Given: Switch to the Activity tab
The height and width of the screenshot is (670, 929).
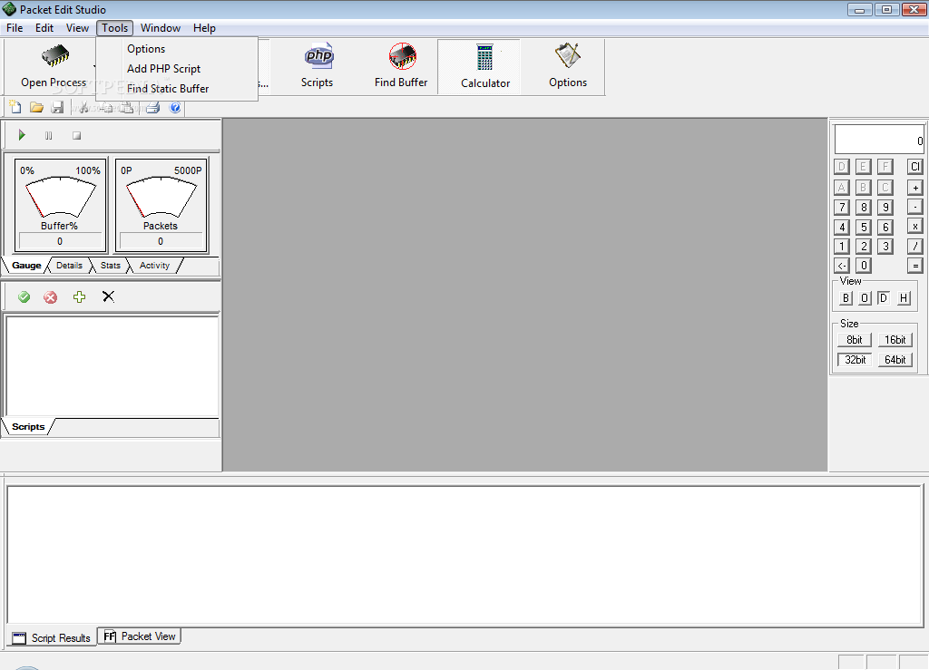Looking at the screenshot, I should pos(154,265).
